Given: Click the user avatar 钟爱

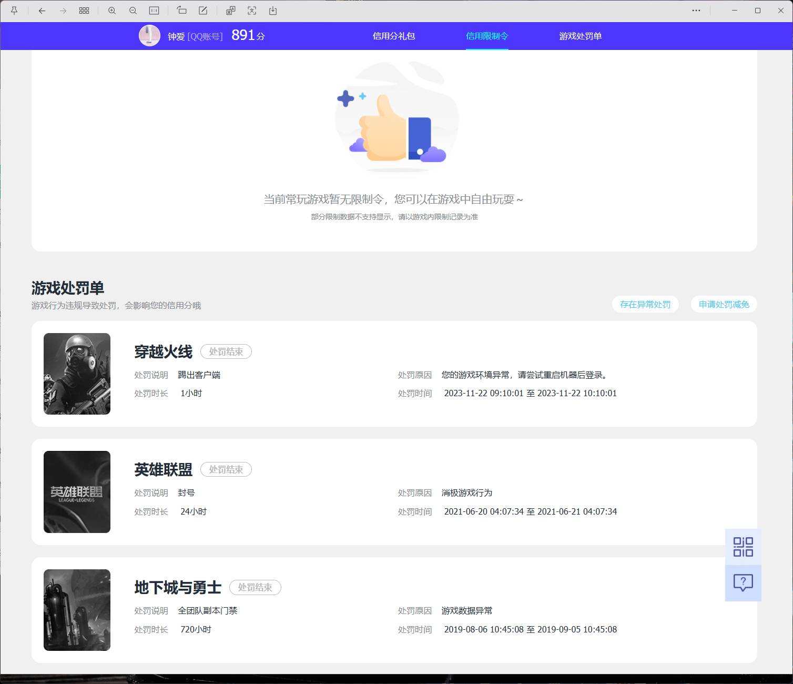Looking at the screenshot, I should tap(149, 36).
